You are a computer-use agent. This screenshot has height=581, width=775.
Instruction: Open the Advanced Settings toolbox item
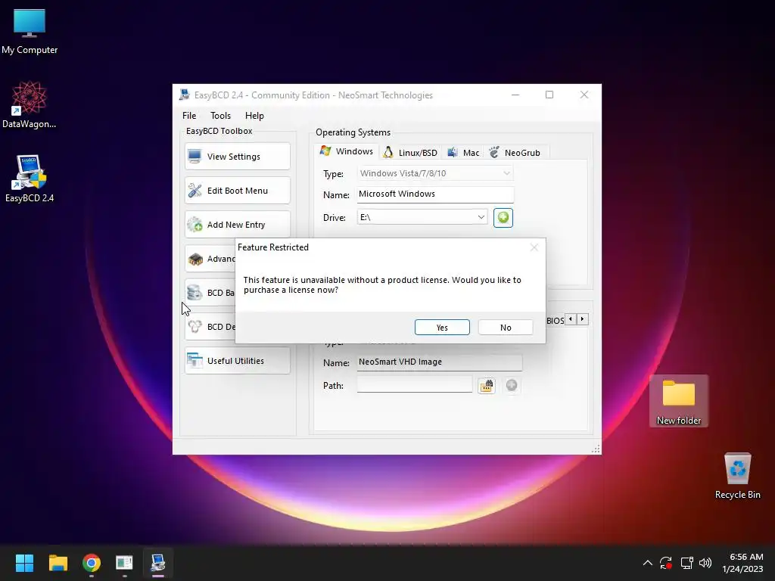(x=210, y=259)
